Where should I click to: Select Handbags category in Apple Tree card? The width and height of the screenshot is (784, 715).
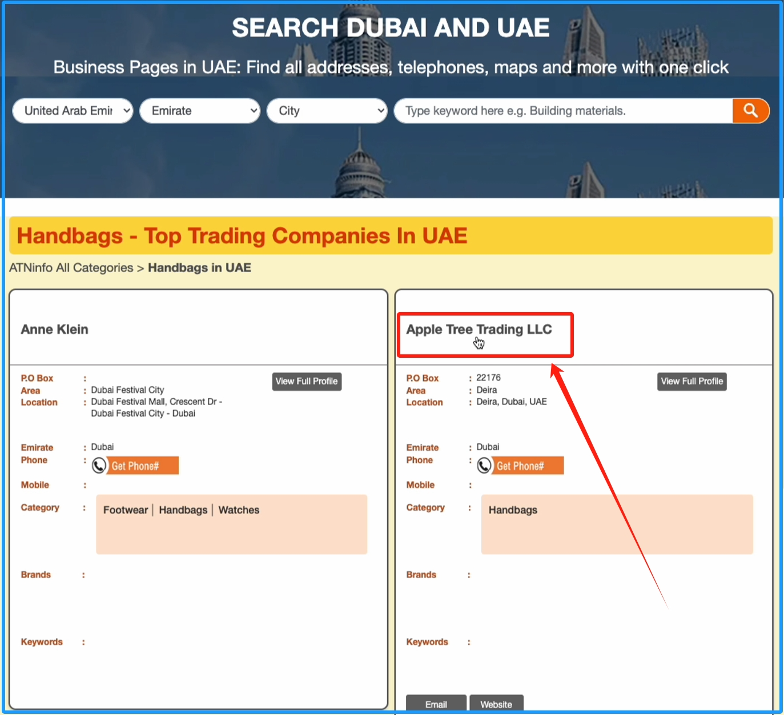pyautogui.click(x=513, y=510)
